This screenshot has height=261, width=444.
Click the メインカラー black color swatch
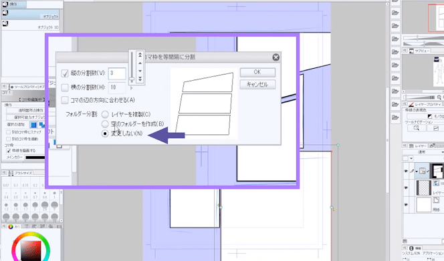point(35,158)
